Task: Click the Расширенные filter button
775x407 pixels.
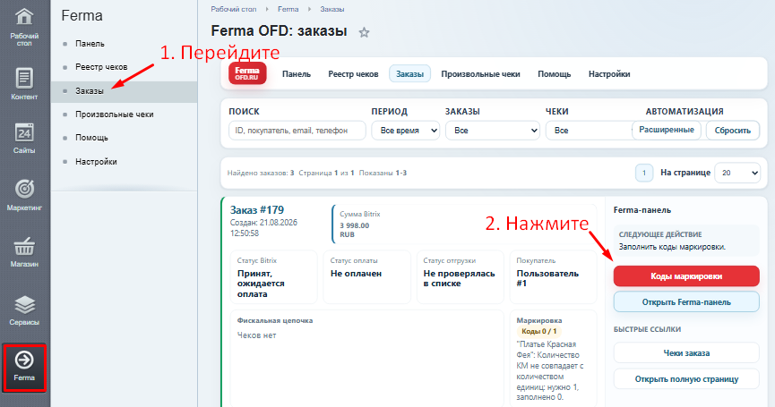Action: [667, 131]
